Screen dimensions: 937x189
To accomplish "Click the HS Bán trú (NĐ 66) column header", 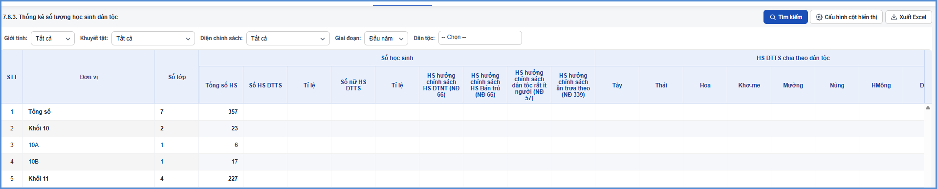I will click(485, 85).
